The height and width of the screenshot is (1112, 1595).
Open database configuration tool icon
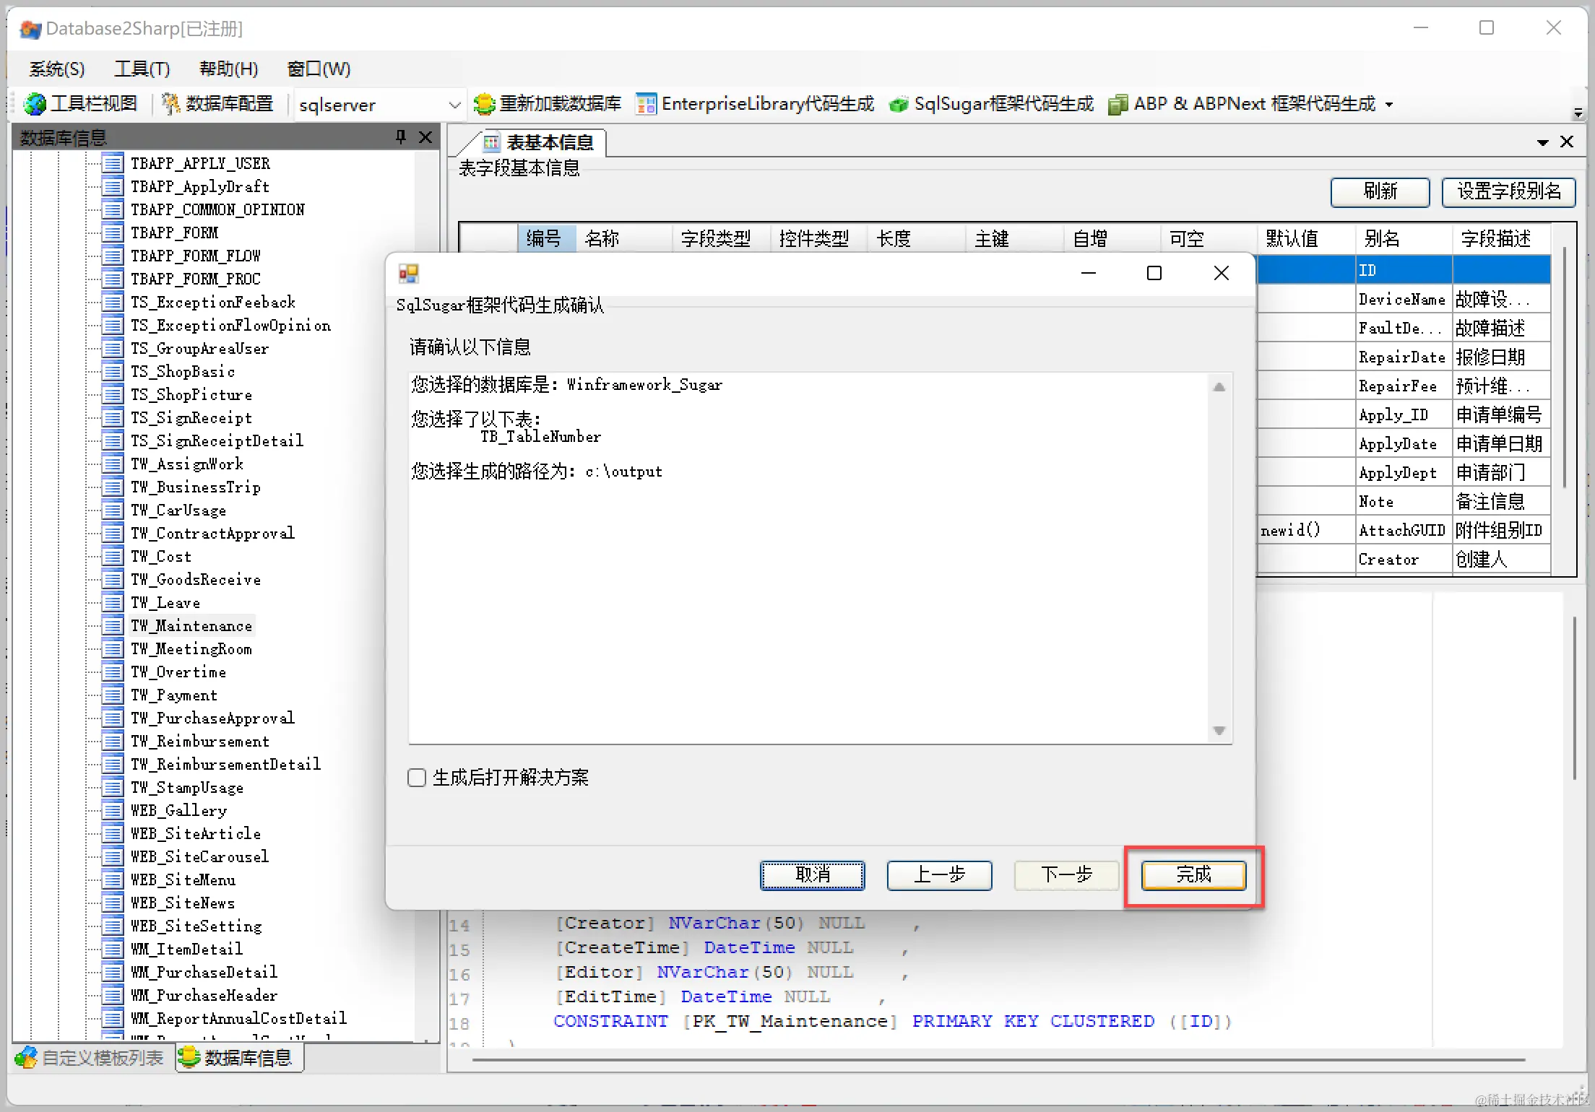coord(170,104)
